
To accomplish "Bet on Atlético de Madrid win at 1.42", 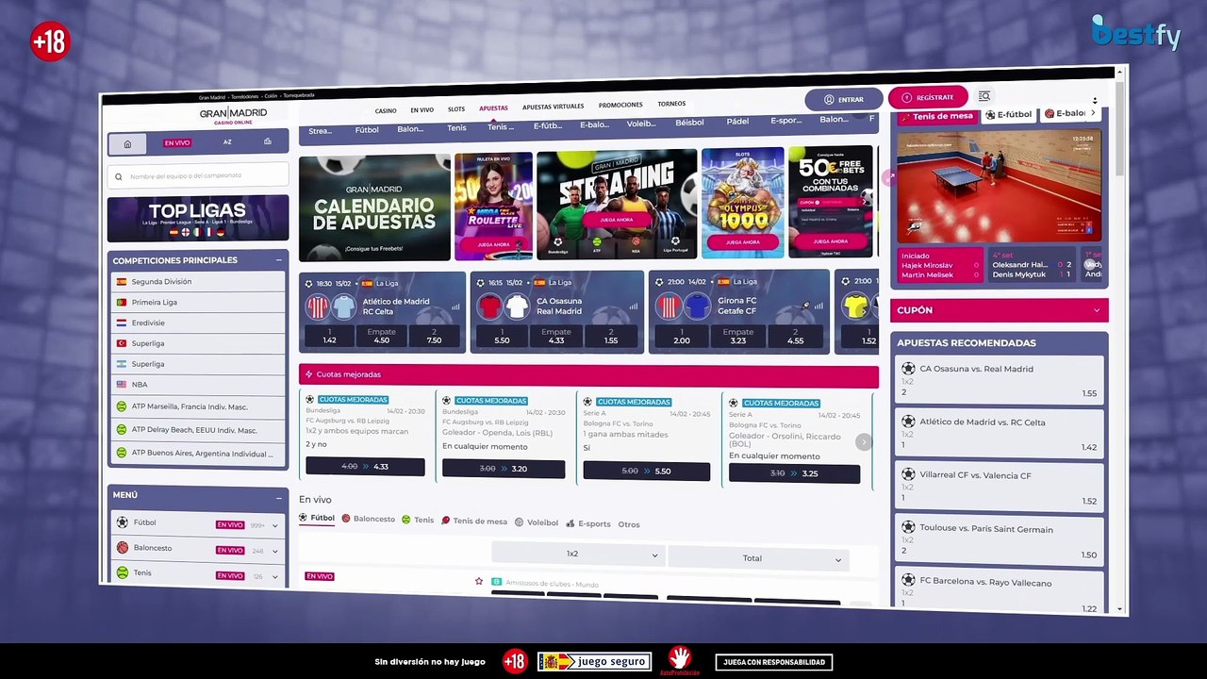I will tap(329, 336).
